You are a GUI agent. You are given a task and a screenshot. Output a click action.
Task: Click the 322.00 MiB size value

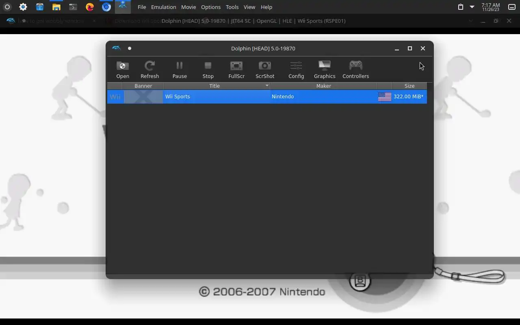tap(408, 96)
